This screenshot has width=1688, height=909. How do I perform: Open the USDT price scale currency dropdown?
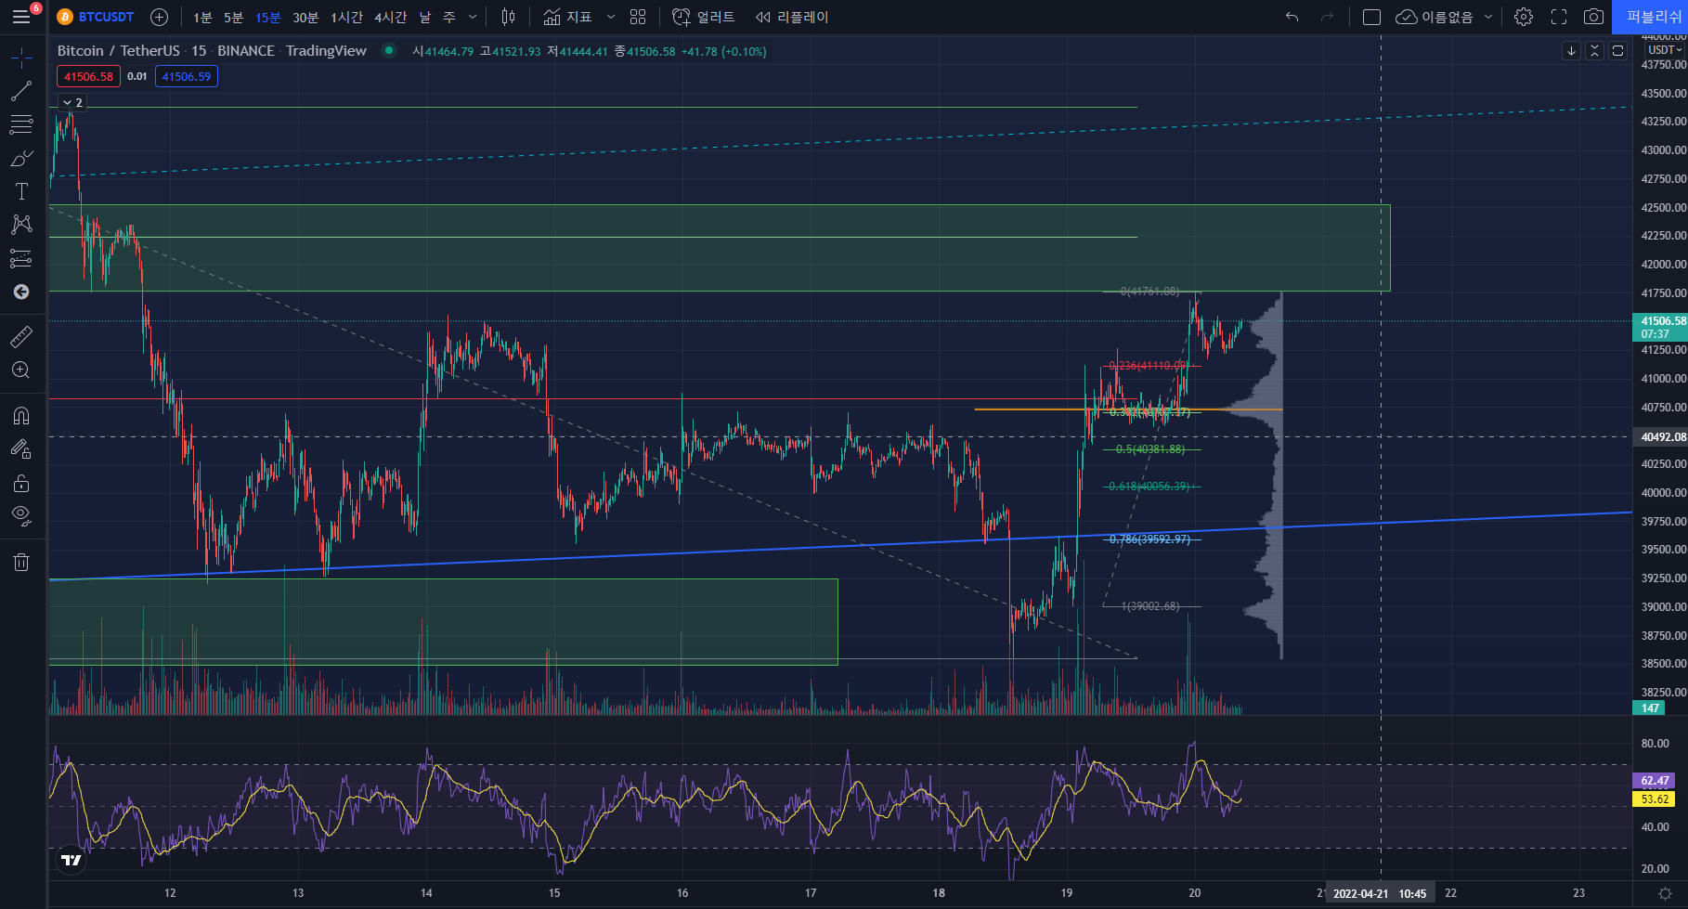(x=1665, y=50)
